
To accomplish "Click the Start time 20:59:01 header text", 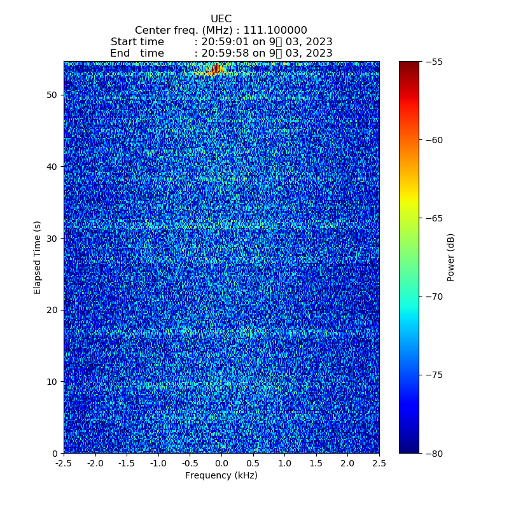I will click(221, 42).
